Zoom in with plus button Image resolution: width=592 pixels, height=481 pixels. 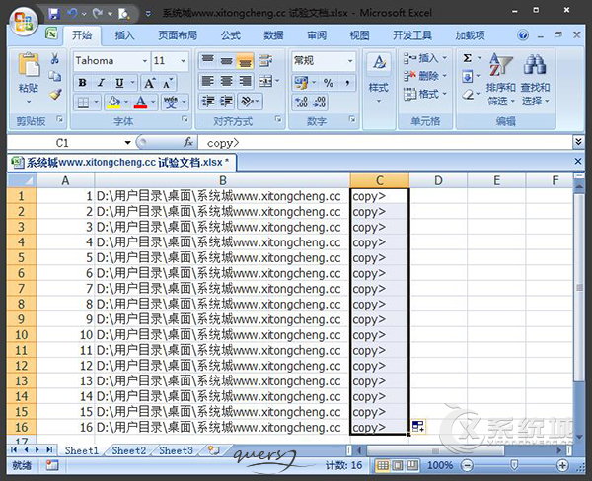pyautogui.click(x=562, y=465)
